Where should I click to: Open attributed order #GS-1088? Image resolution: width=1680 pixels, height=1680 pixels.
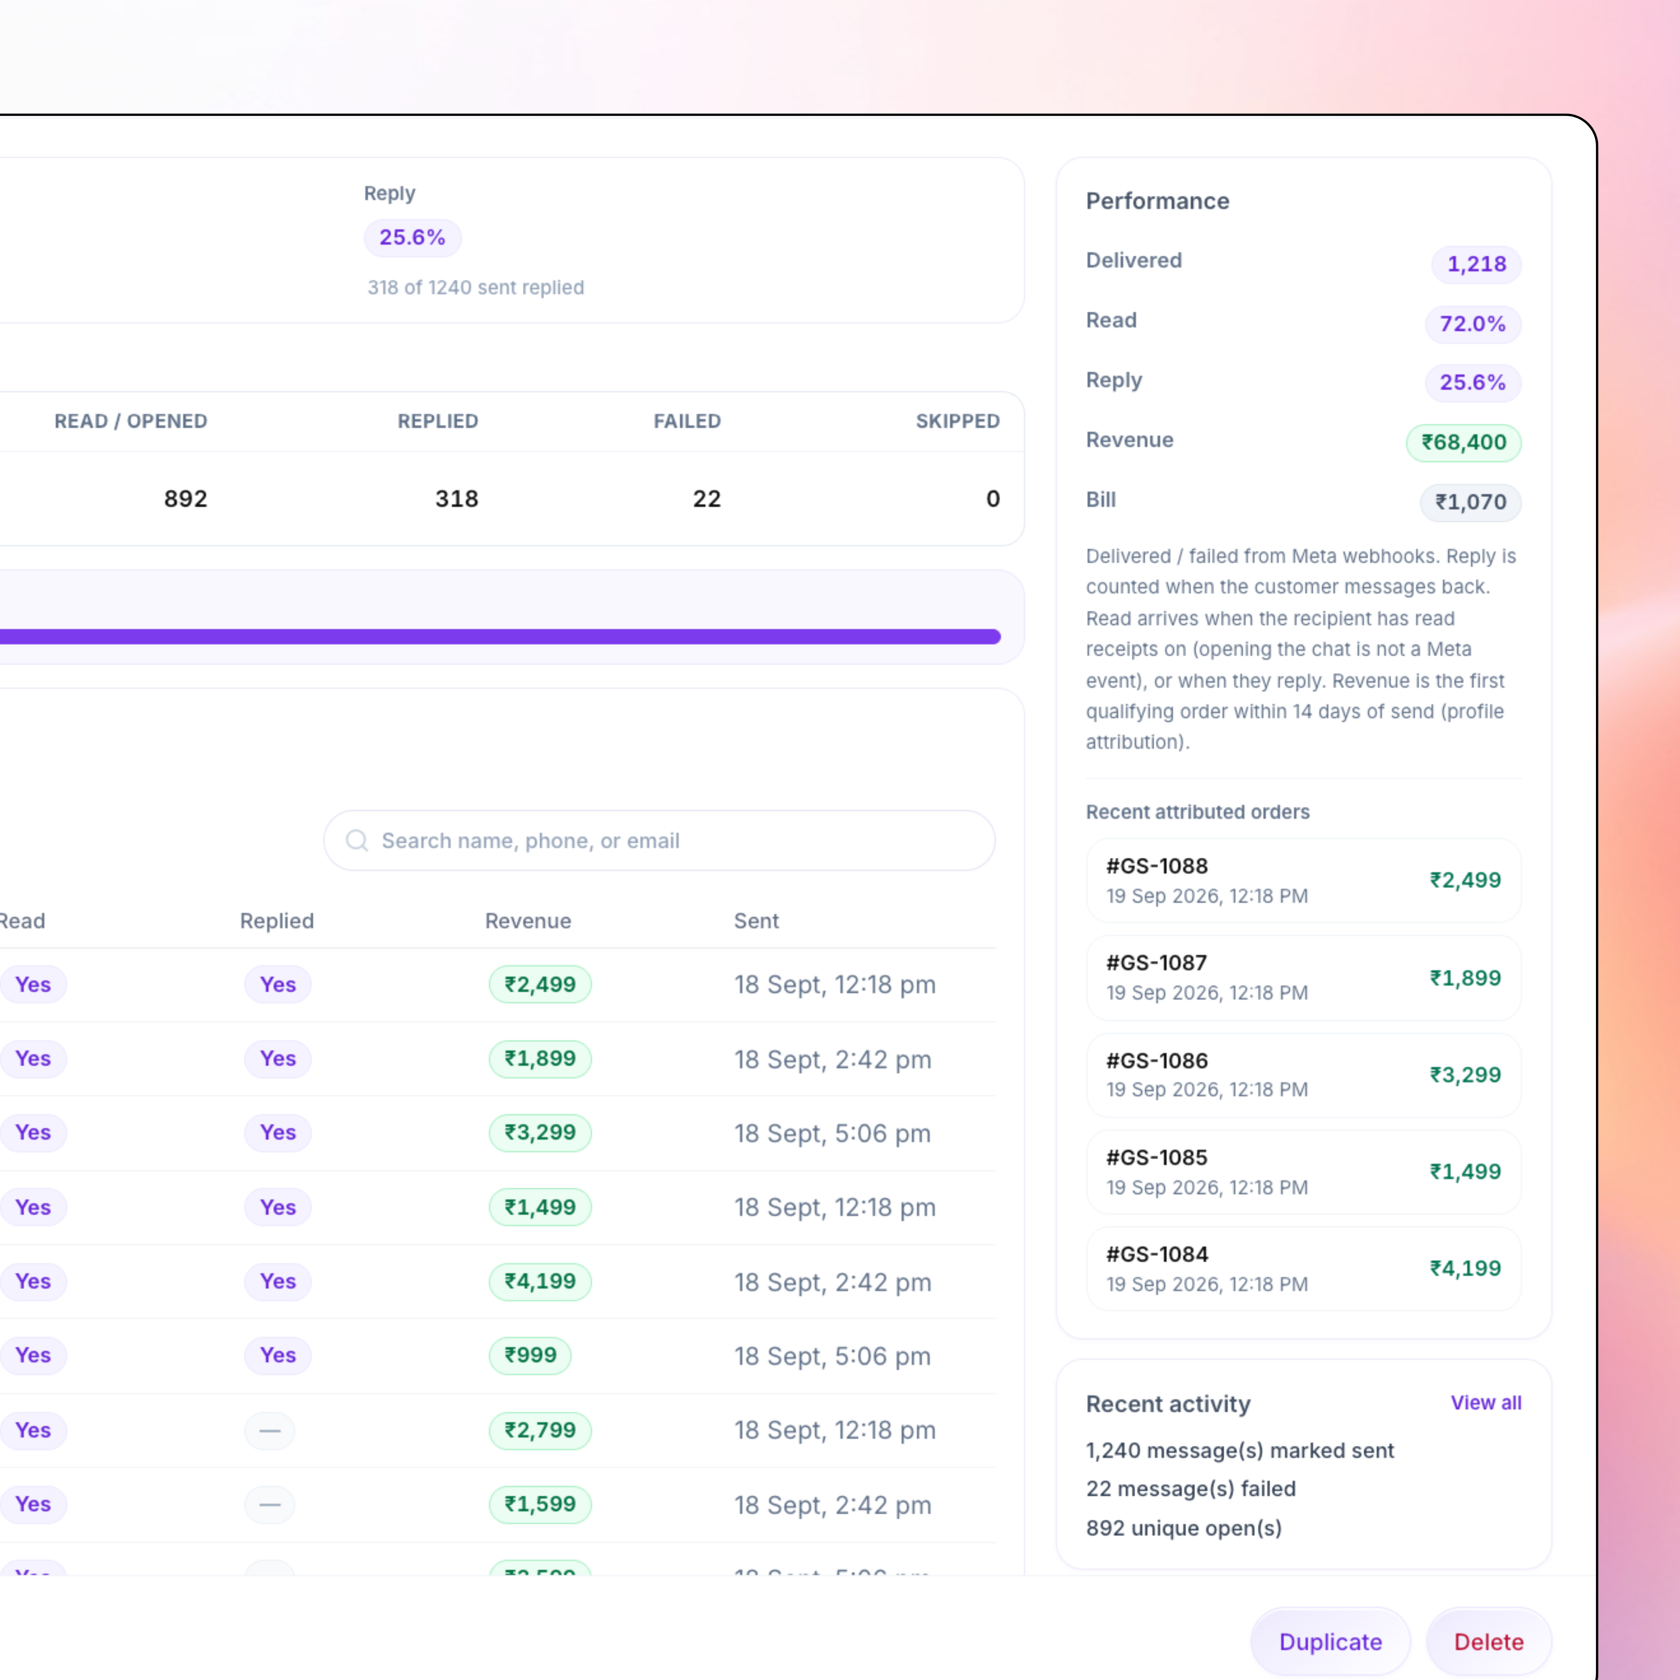tap(1304, 880)
